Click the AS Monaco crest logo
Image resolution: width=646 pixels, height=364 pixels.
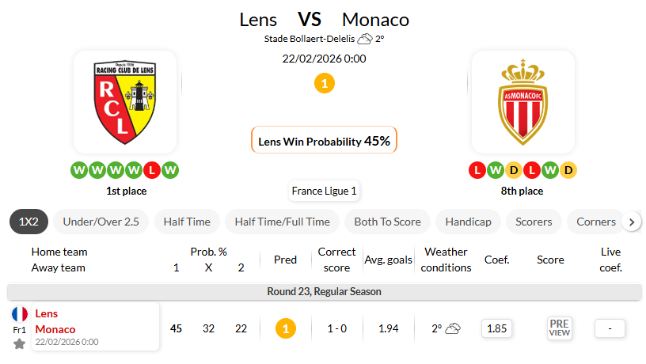pyautogui.click(x=522, y=102)
